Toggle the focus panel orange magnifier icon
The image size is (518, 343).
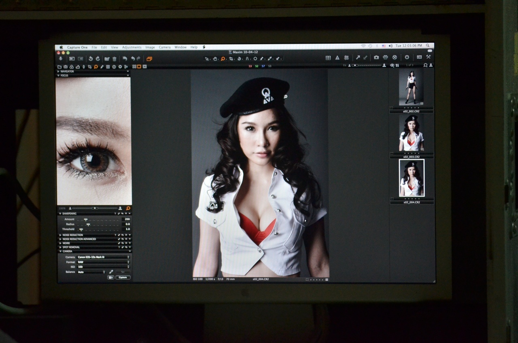(128, 208)
